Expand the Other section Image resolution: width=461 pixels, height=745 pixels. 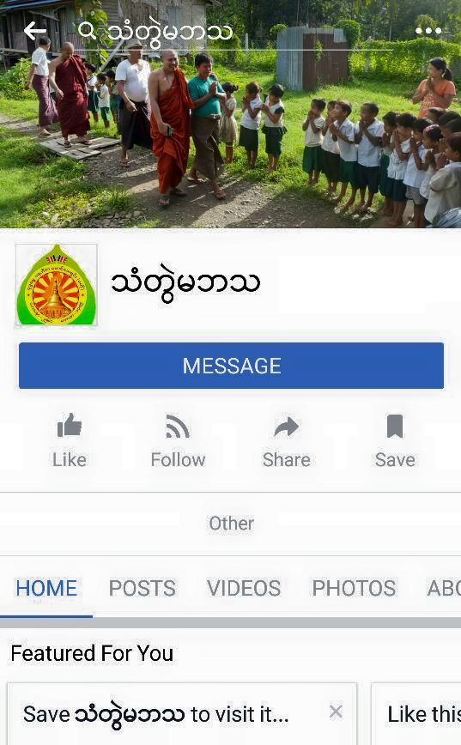[x=232, y=524]
